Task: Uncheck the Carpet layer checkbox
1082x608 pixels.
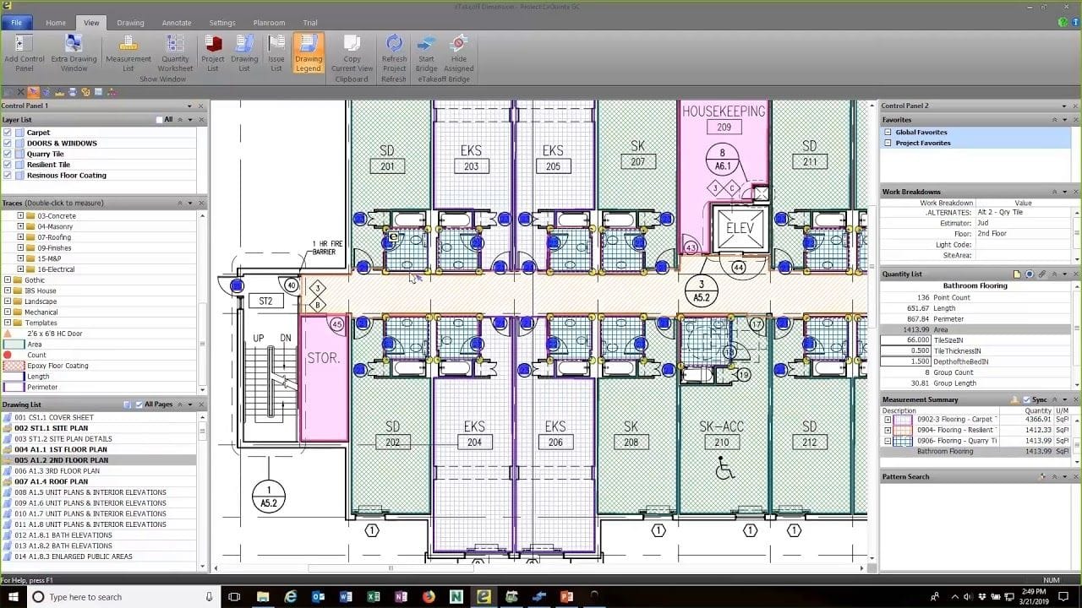Action: pos(8,133)
